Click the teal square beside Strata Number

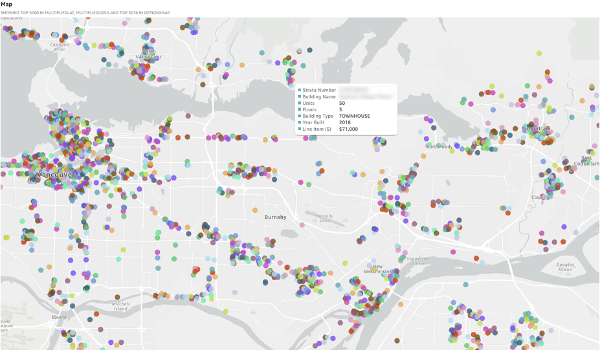pos(300,90)
